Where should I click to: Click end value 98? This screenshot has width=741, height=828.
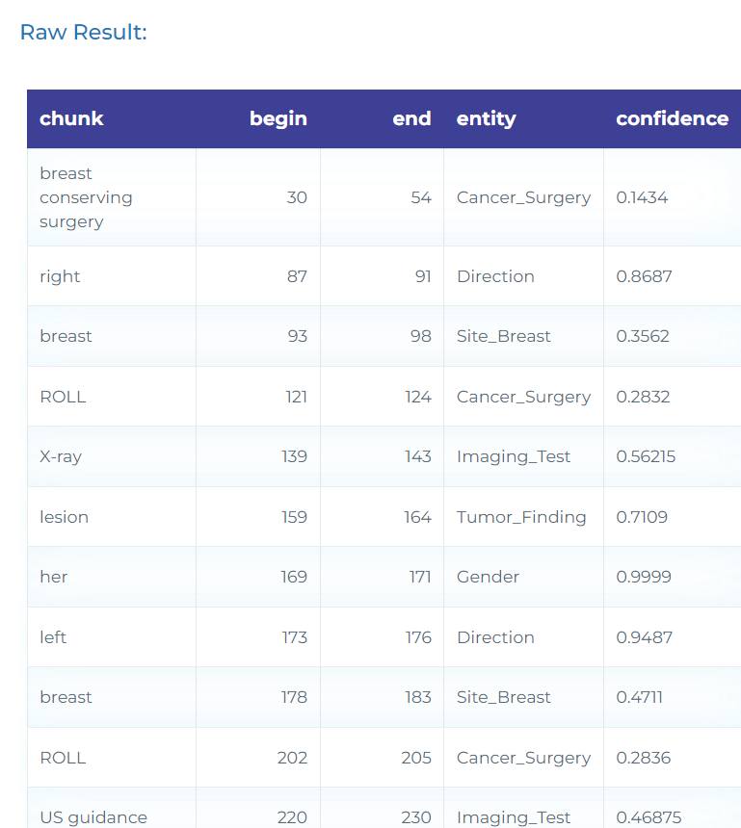pos(421,336)
